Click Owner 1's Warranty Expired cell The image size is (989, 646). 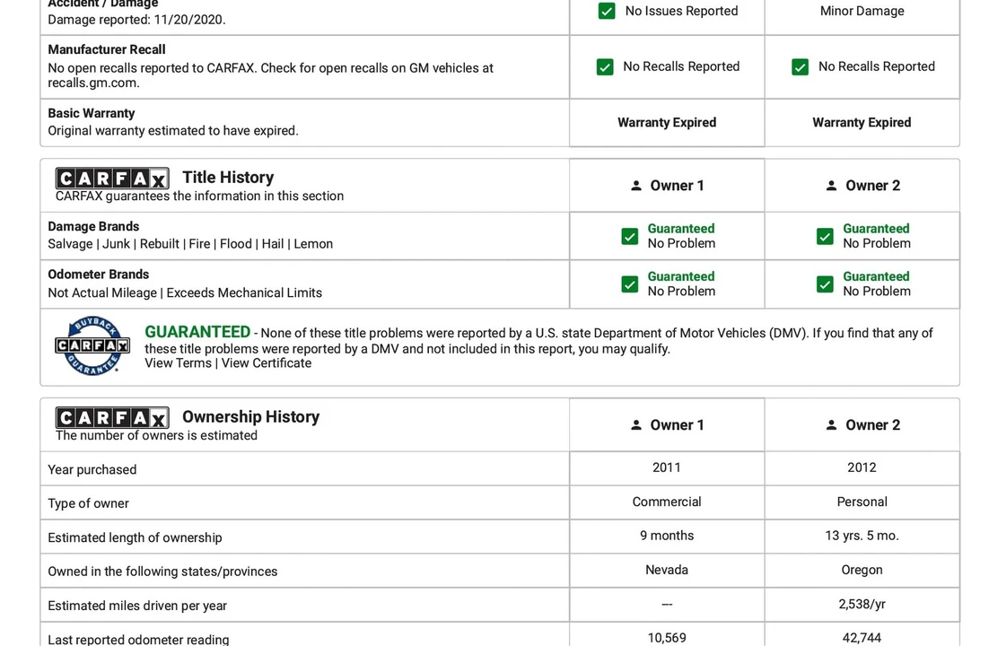coord(667,122)
